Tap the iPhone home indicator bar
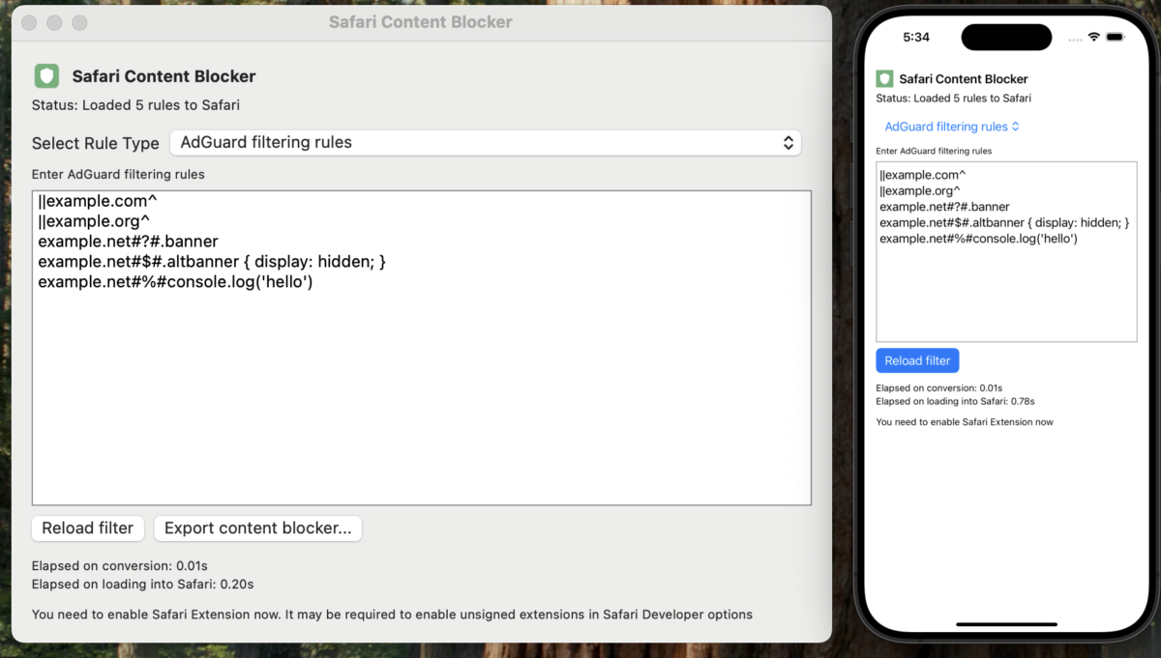The width and height of the screenshot is (1161, 658). pyautogui.click(x=1006, y=624)
